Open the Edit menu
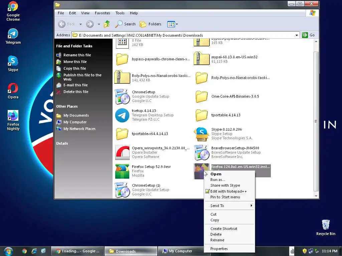The height and width of the screenshot is (256, 342). point(72,13)
